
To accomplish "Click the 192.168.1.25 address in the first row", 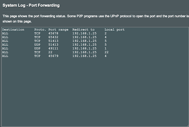I will [84, 33].
